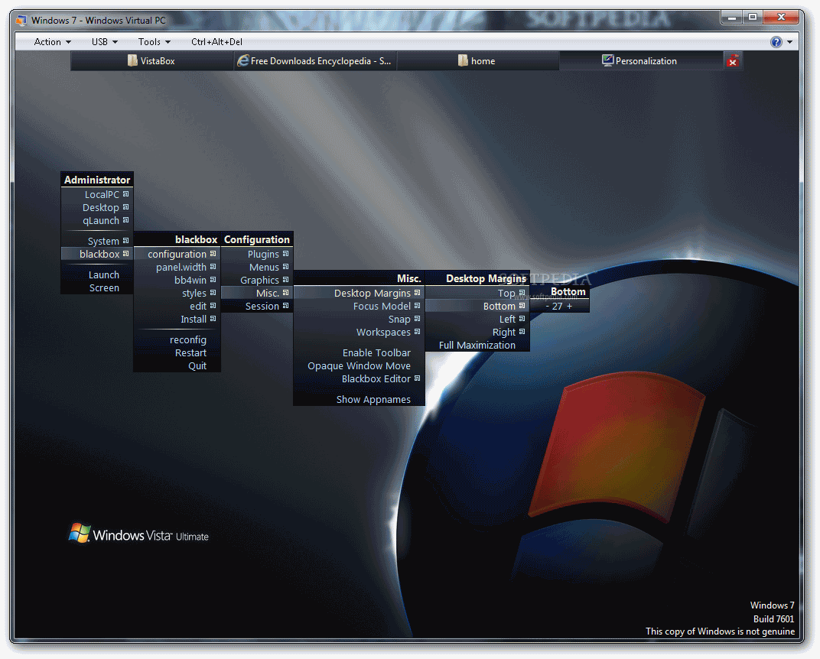
Task: Toggle Full Maximization option
Action: 477,346
